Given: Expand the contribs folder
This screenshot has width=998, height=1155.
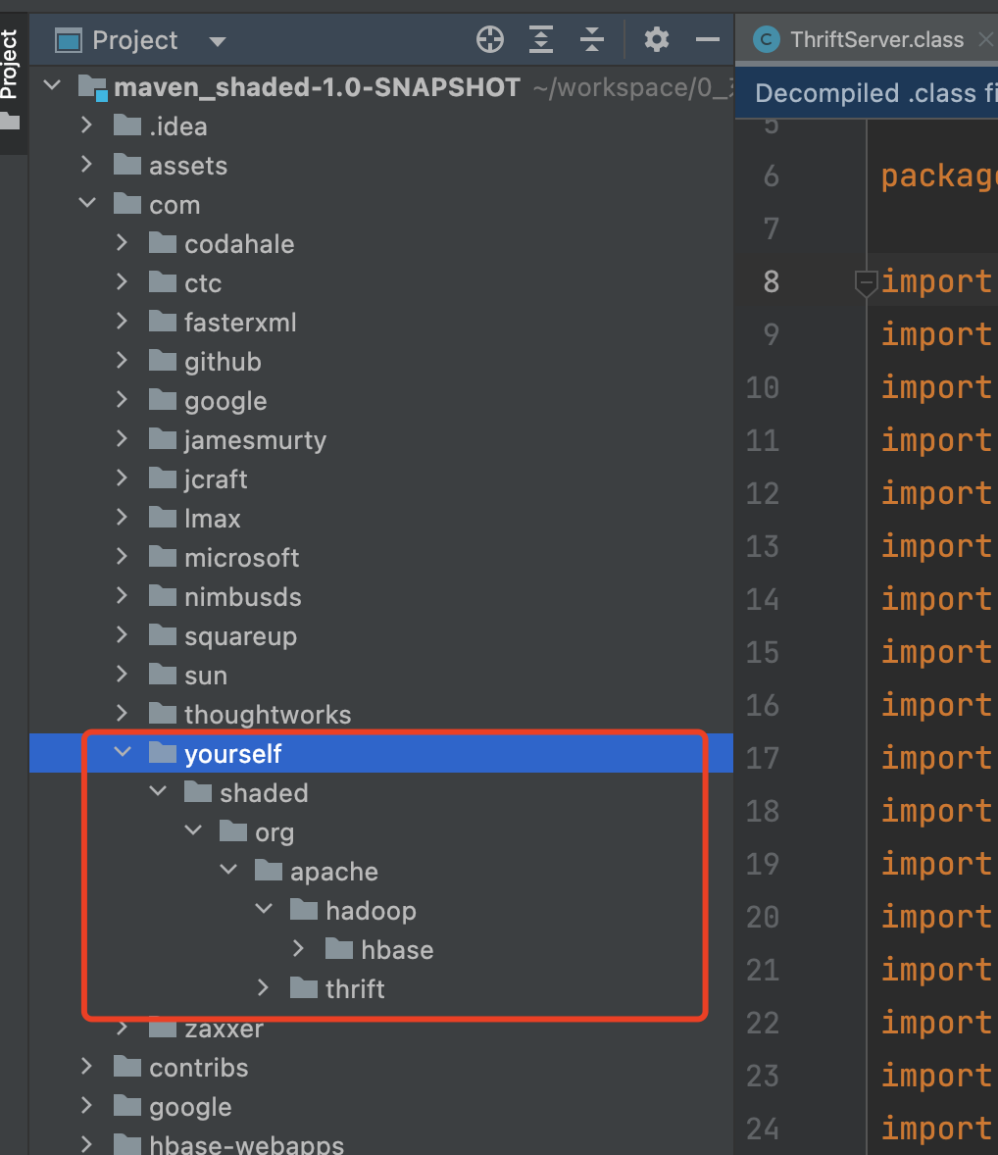Looking at the screenshot, I should (87, 1066).
